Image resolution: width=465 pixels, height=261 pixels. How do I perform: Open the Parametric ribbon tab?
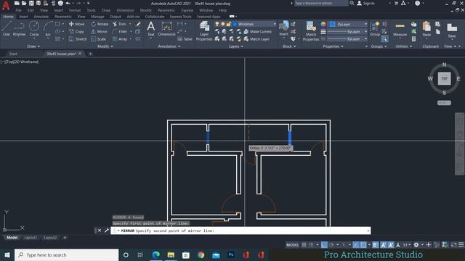[63, 17]
